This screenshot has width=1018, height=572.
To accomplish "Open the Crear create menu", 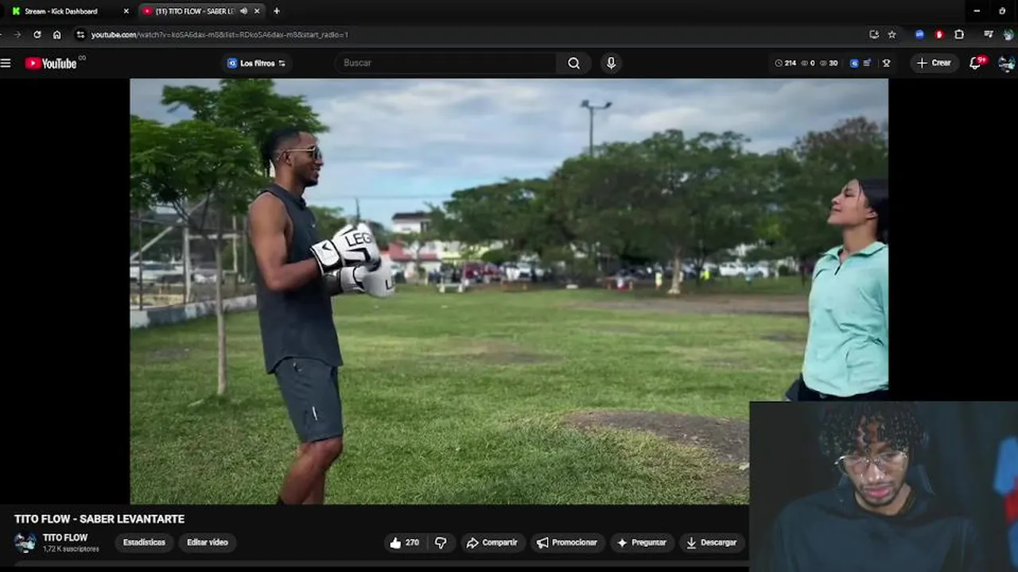I will pos(934,63).
